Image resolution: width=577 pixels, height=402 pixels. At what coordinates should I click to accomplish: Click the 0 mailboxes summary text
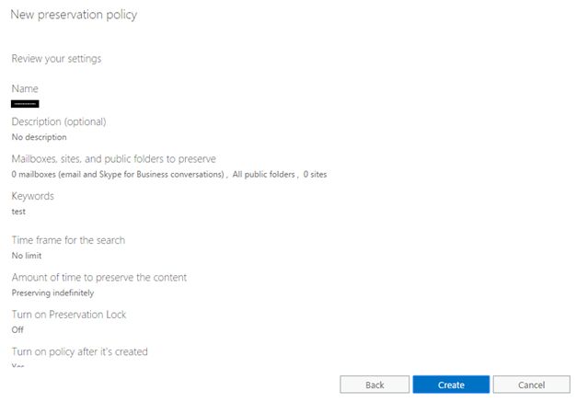118,174
